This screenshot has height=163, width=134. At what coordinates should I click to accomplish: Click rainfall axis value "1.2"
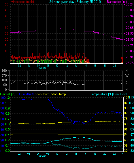(7, 98)
